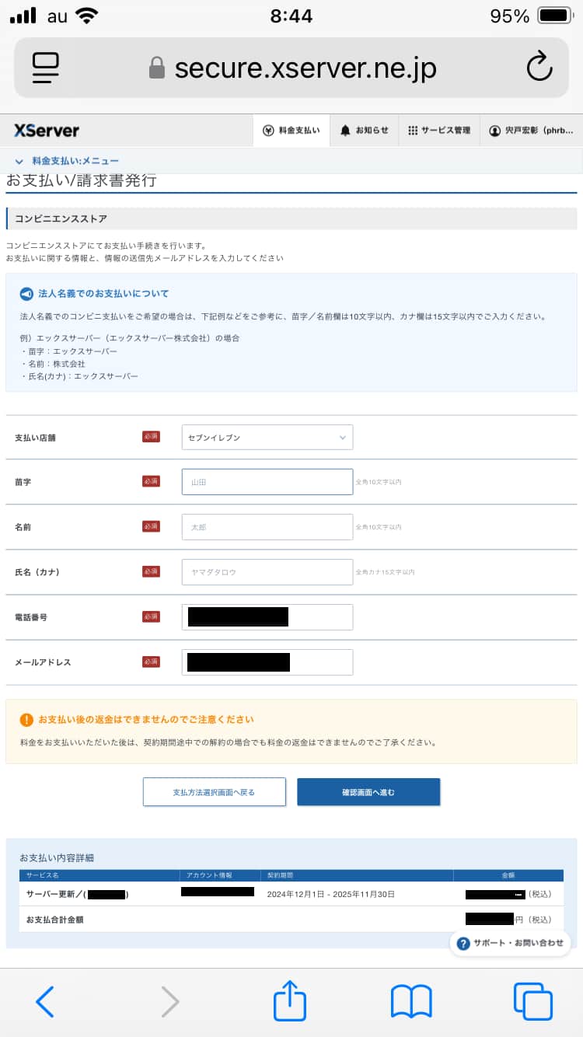Screen dimensions: 583x1037
Task: Open Safari's share sheet icon
Action: coord(288,1002)
